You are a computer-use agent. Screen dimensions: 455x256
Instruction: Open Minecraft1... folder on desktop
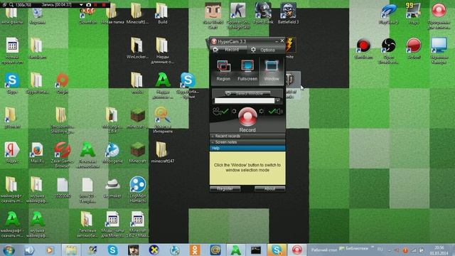coord(137,14)
